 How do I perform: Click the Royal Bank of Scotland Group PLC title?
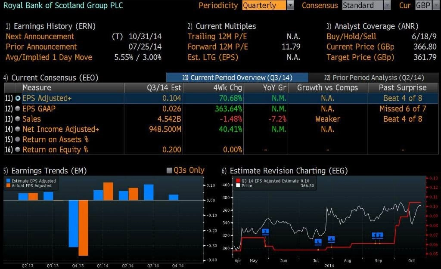click(x=63, y=5)
